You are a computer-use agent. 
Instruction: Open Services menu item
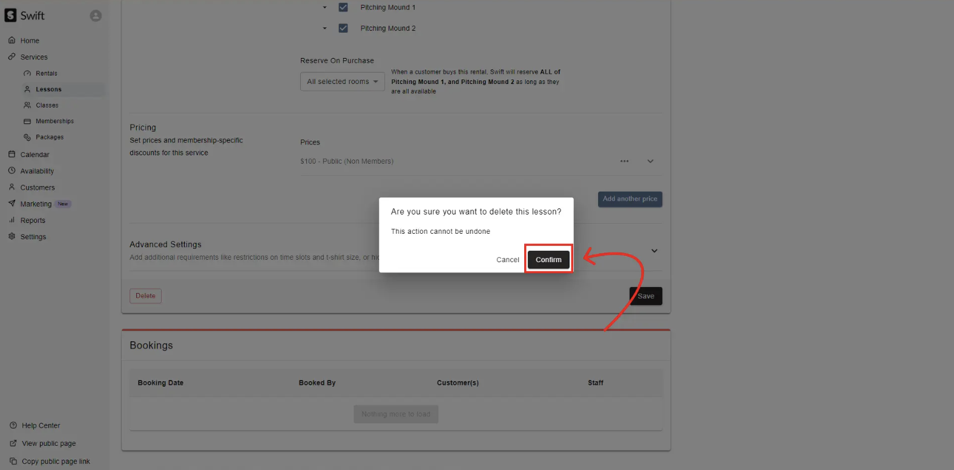tap(34, 57)
